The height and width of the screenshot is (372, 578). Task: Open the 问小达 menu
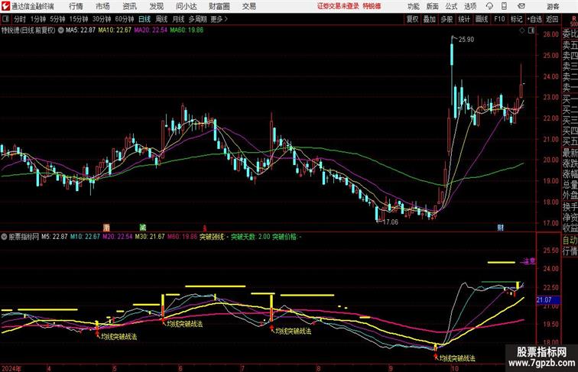187,6
